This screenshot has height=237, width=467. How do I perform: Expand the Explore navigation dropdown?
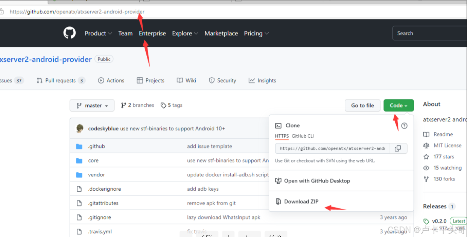pyautogui.click(x=185, y=33)
